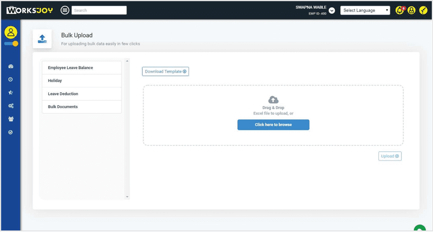Click the checkmark circle icon in sidebar

(11, 132)
